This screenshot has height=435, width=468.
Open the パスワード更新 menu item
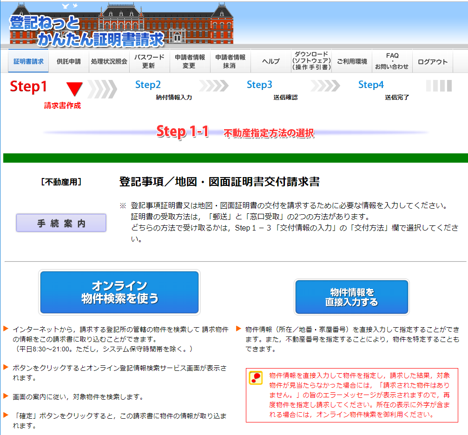pyautogui.click(x=149, y=61)
